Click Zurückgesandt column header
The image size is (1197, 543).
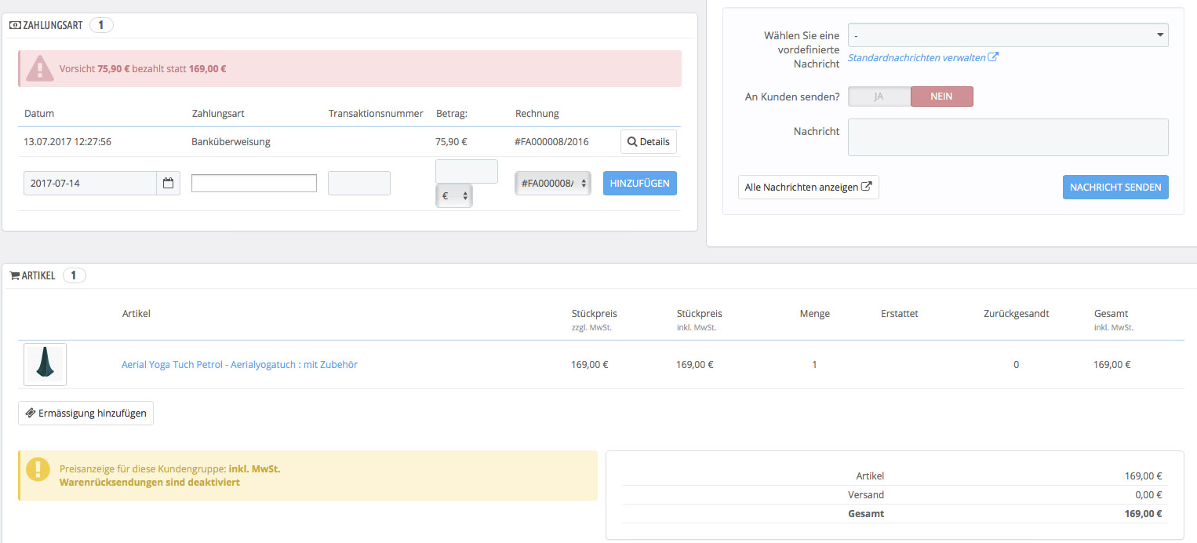click(1016, 313)
